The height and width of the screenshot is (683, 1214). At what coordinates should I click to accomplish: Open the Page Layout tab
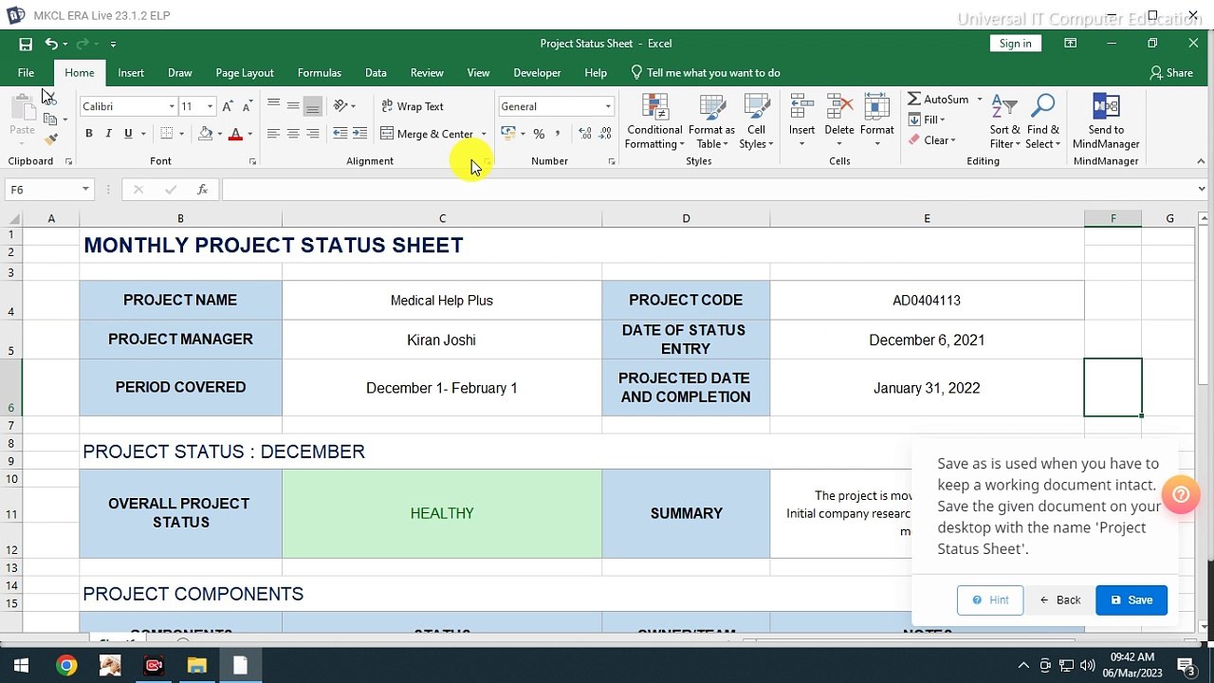(244, 73)
